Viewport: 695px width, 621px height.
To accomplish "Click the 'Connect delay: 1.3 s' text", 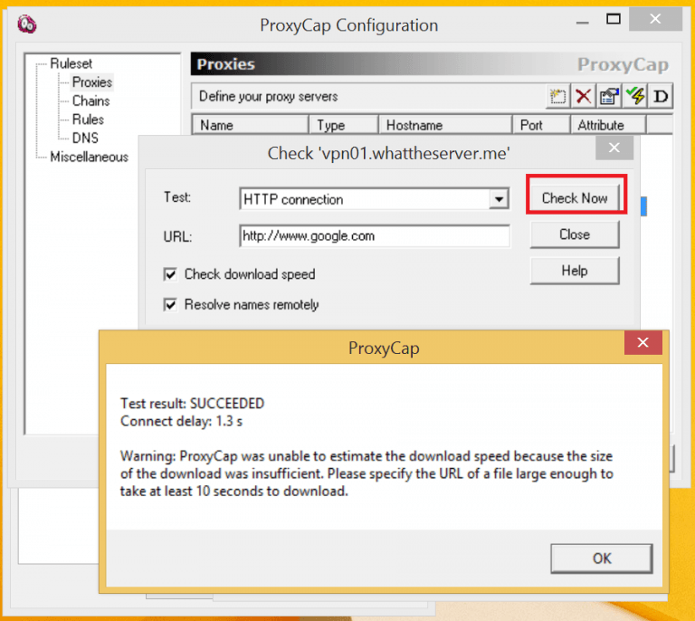I will tap(182, 421).
